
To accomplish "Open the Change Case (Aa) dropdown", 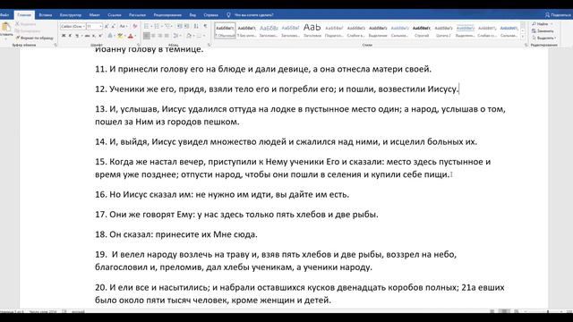I will coord(123,26).
